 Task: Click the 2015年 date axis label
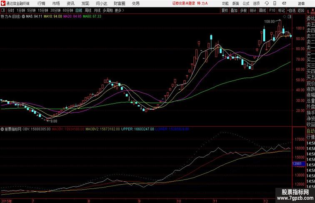point(7,201)
